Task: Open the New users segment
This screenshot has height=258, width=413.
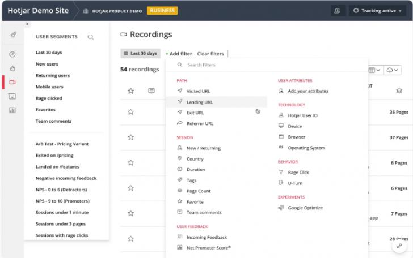Action: [x=47, y=64]
